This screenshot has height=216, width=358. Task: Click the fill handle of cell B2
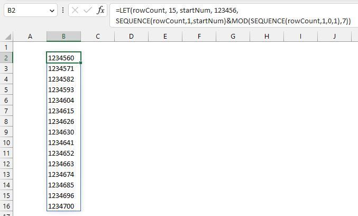(x=80, y=62)
